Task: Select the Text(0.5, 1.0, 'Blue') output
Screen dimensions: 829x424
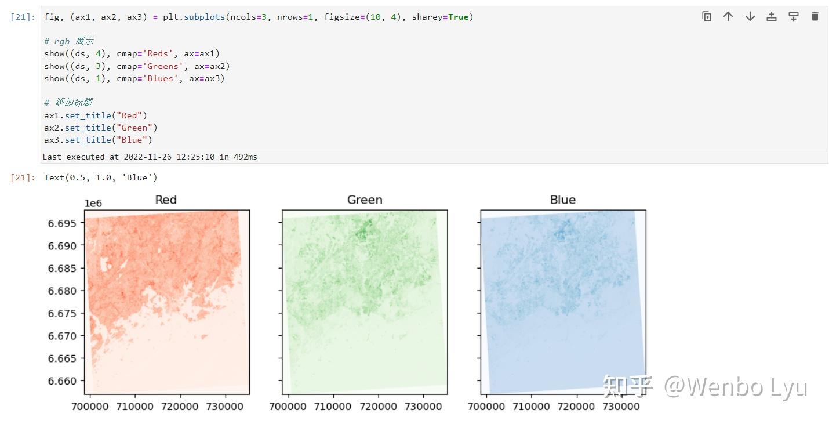Action: pyautogui.click(x=100, y=177)
